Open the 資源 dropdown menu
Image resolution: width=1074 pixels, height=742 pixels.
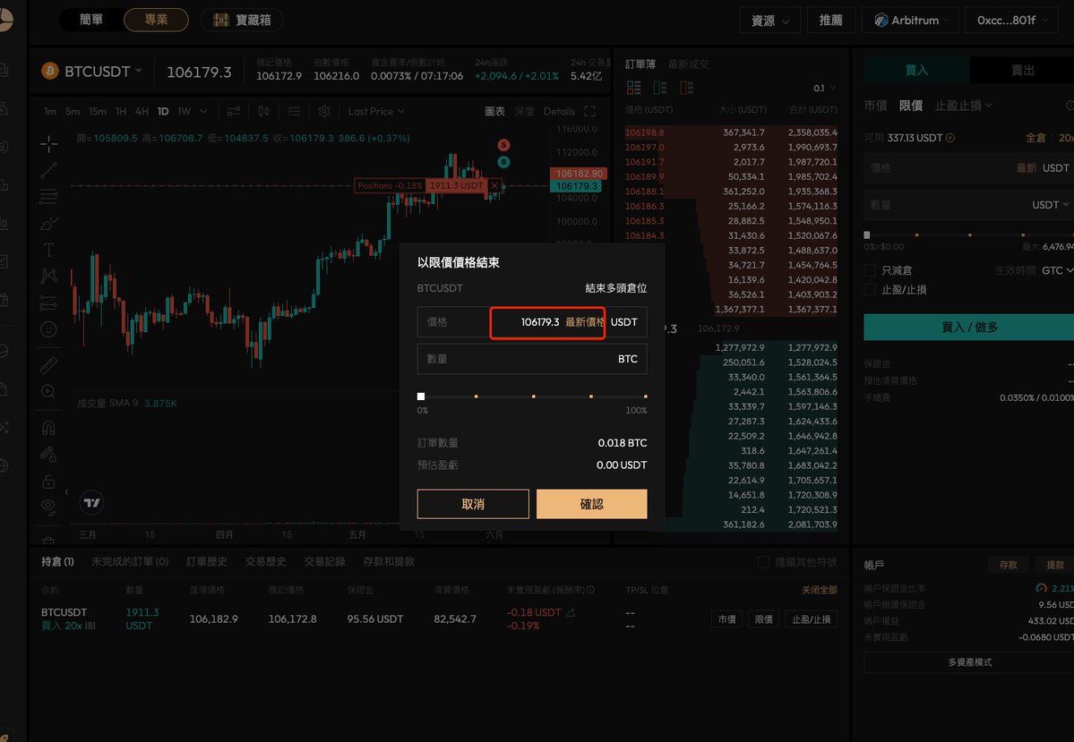click(x=769, y=21)
